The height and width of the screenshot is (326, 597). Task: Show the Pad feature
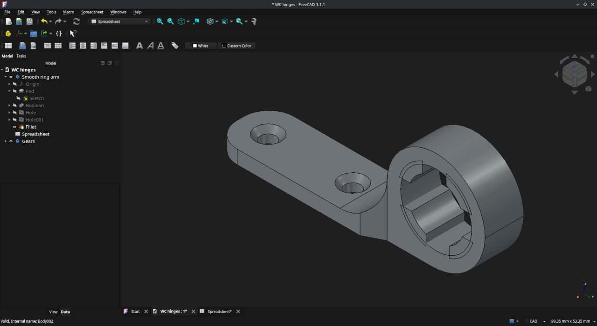pos(14,91)
